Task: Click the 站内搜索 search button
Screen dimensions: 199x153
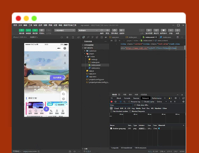Action: point(58,78)
